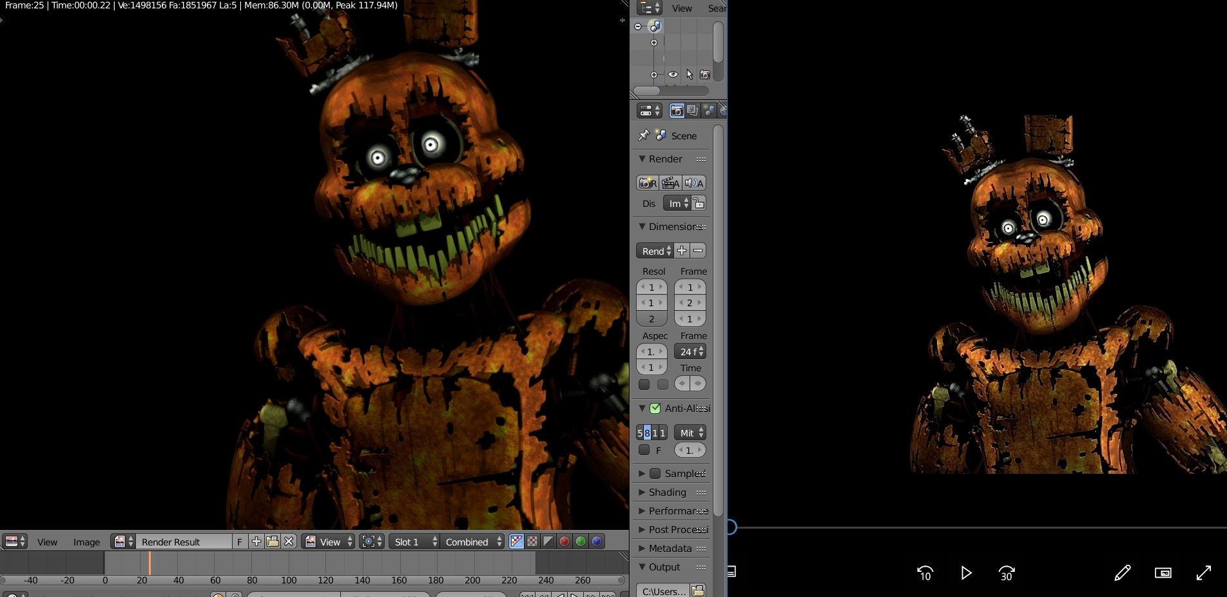Show only the green channel

[581, 542]
